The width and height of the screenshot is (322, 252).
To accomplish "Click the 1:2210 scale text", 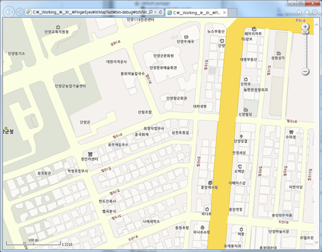I will pyautogui.click(x=67, y=244).
